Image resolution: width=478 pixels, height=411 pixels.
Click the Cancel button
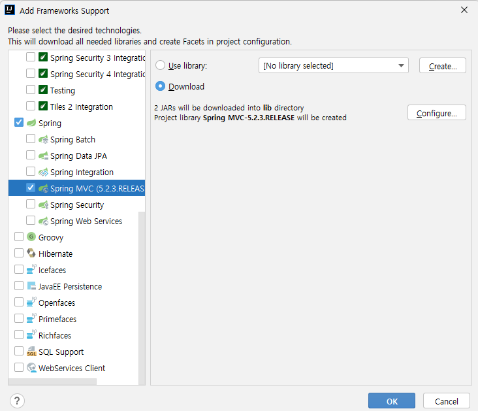click(x=446, y=401)
